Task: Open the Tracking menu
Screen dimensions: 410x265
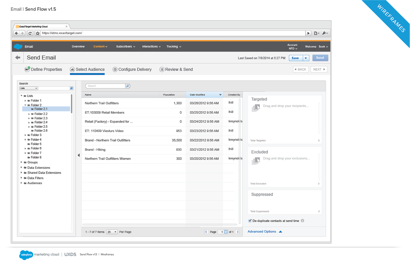Action: (174, 47)
